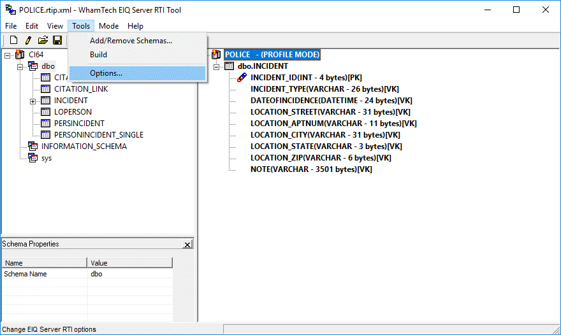Collapse the CI64 root node

(x=7, y=55)
